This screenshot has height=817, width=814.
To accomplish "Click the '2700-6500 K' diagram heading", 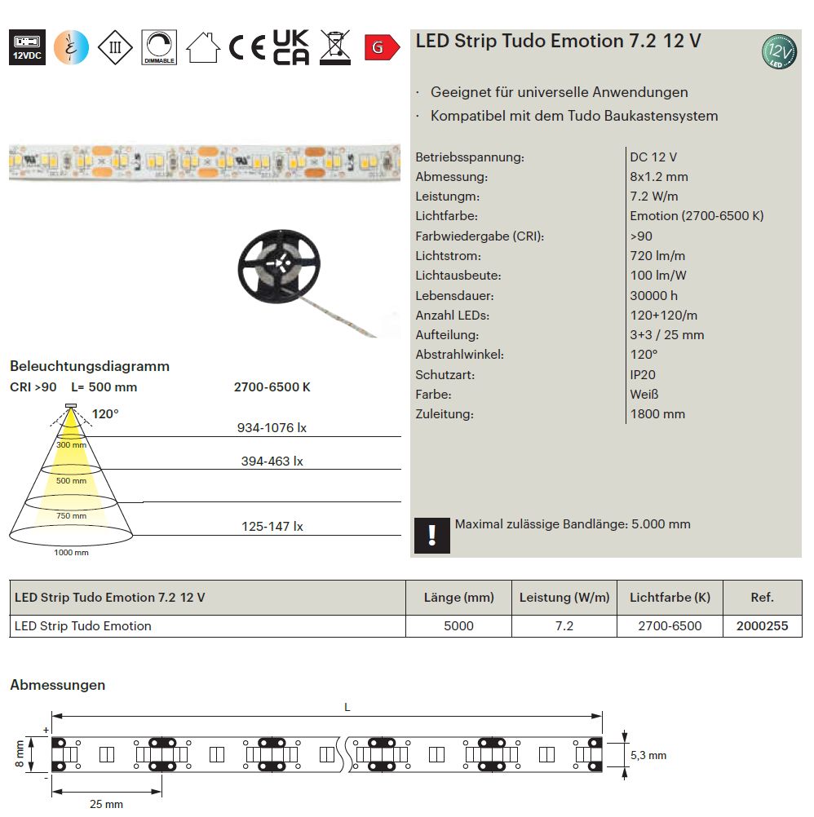I will [272, 387].
